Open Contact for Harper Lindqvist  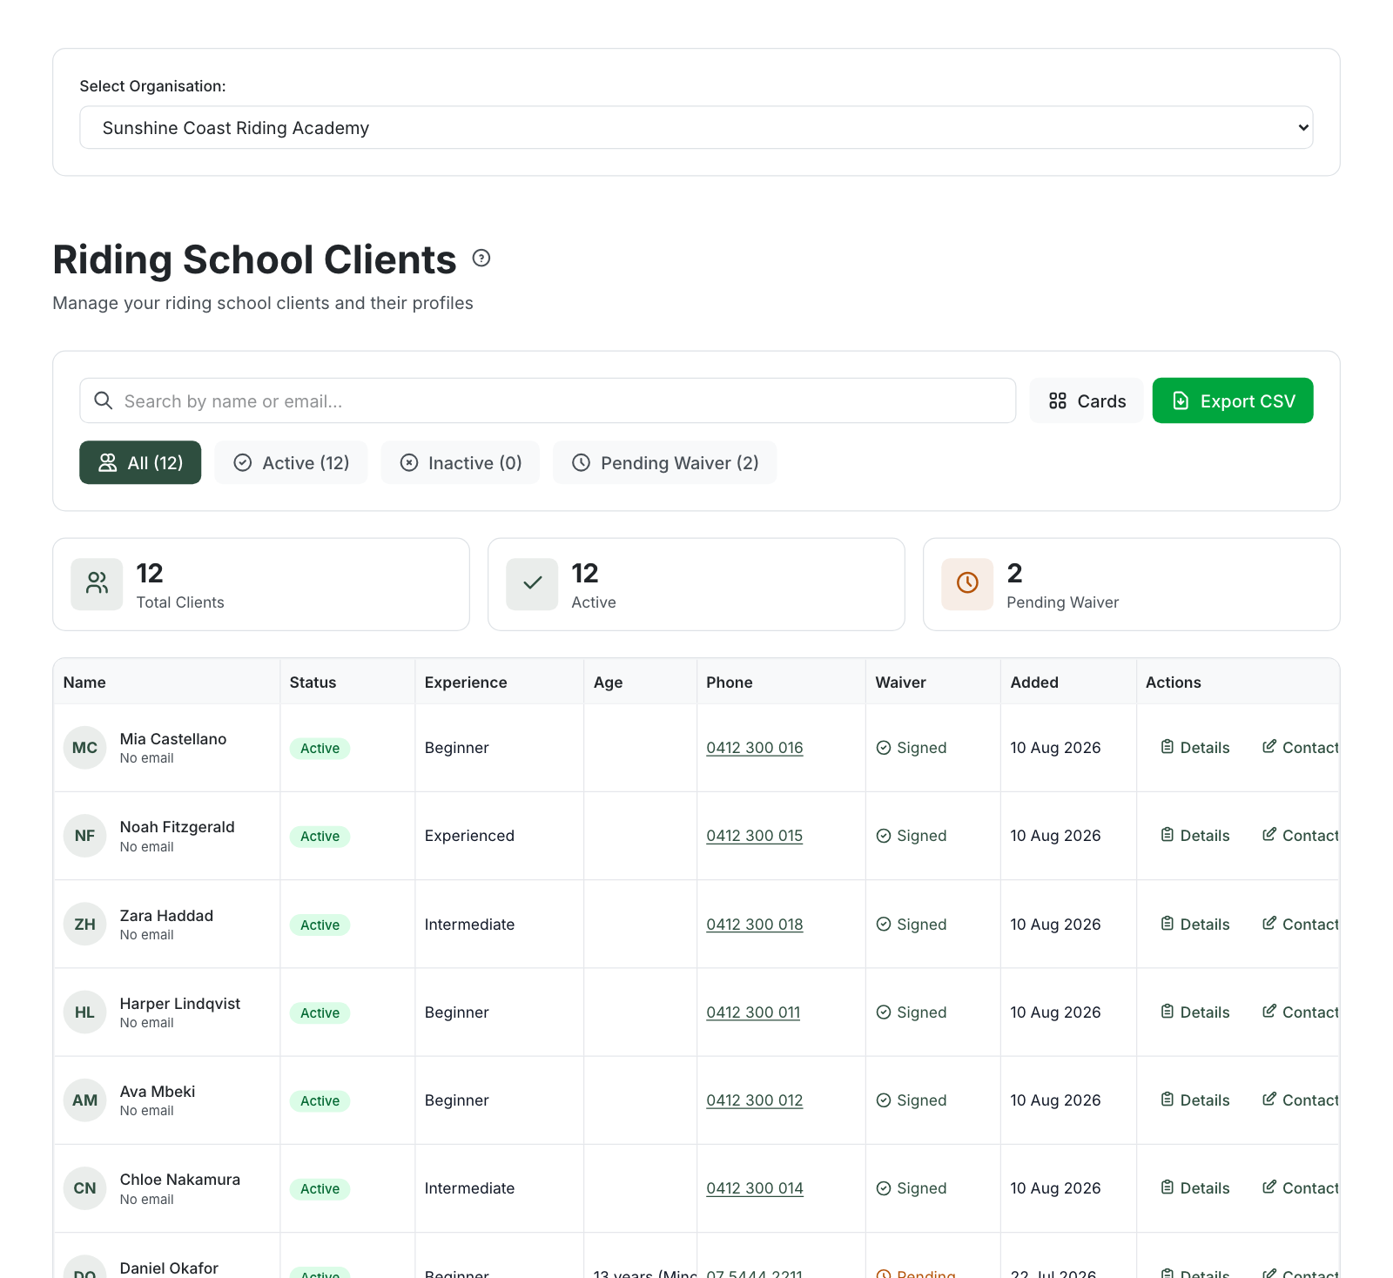tap(1301, 1012)
